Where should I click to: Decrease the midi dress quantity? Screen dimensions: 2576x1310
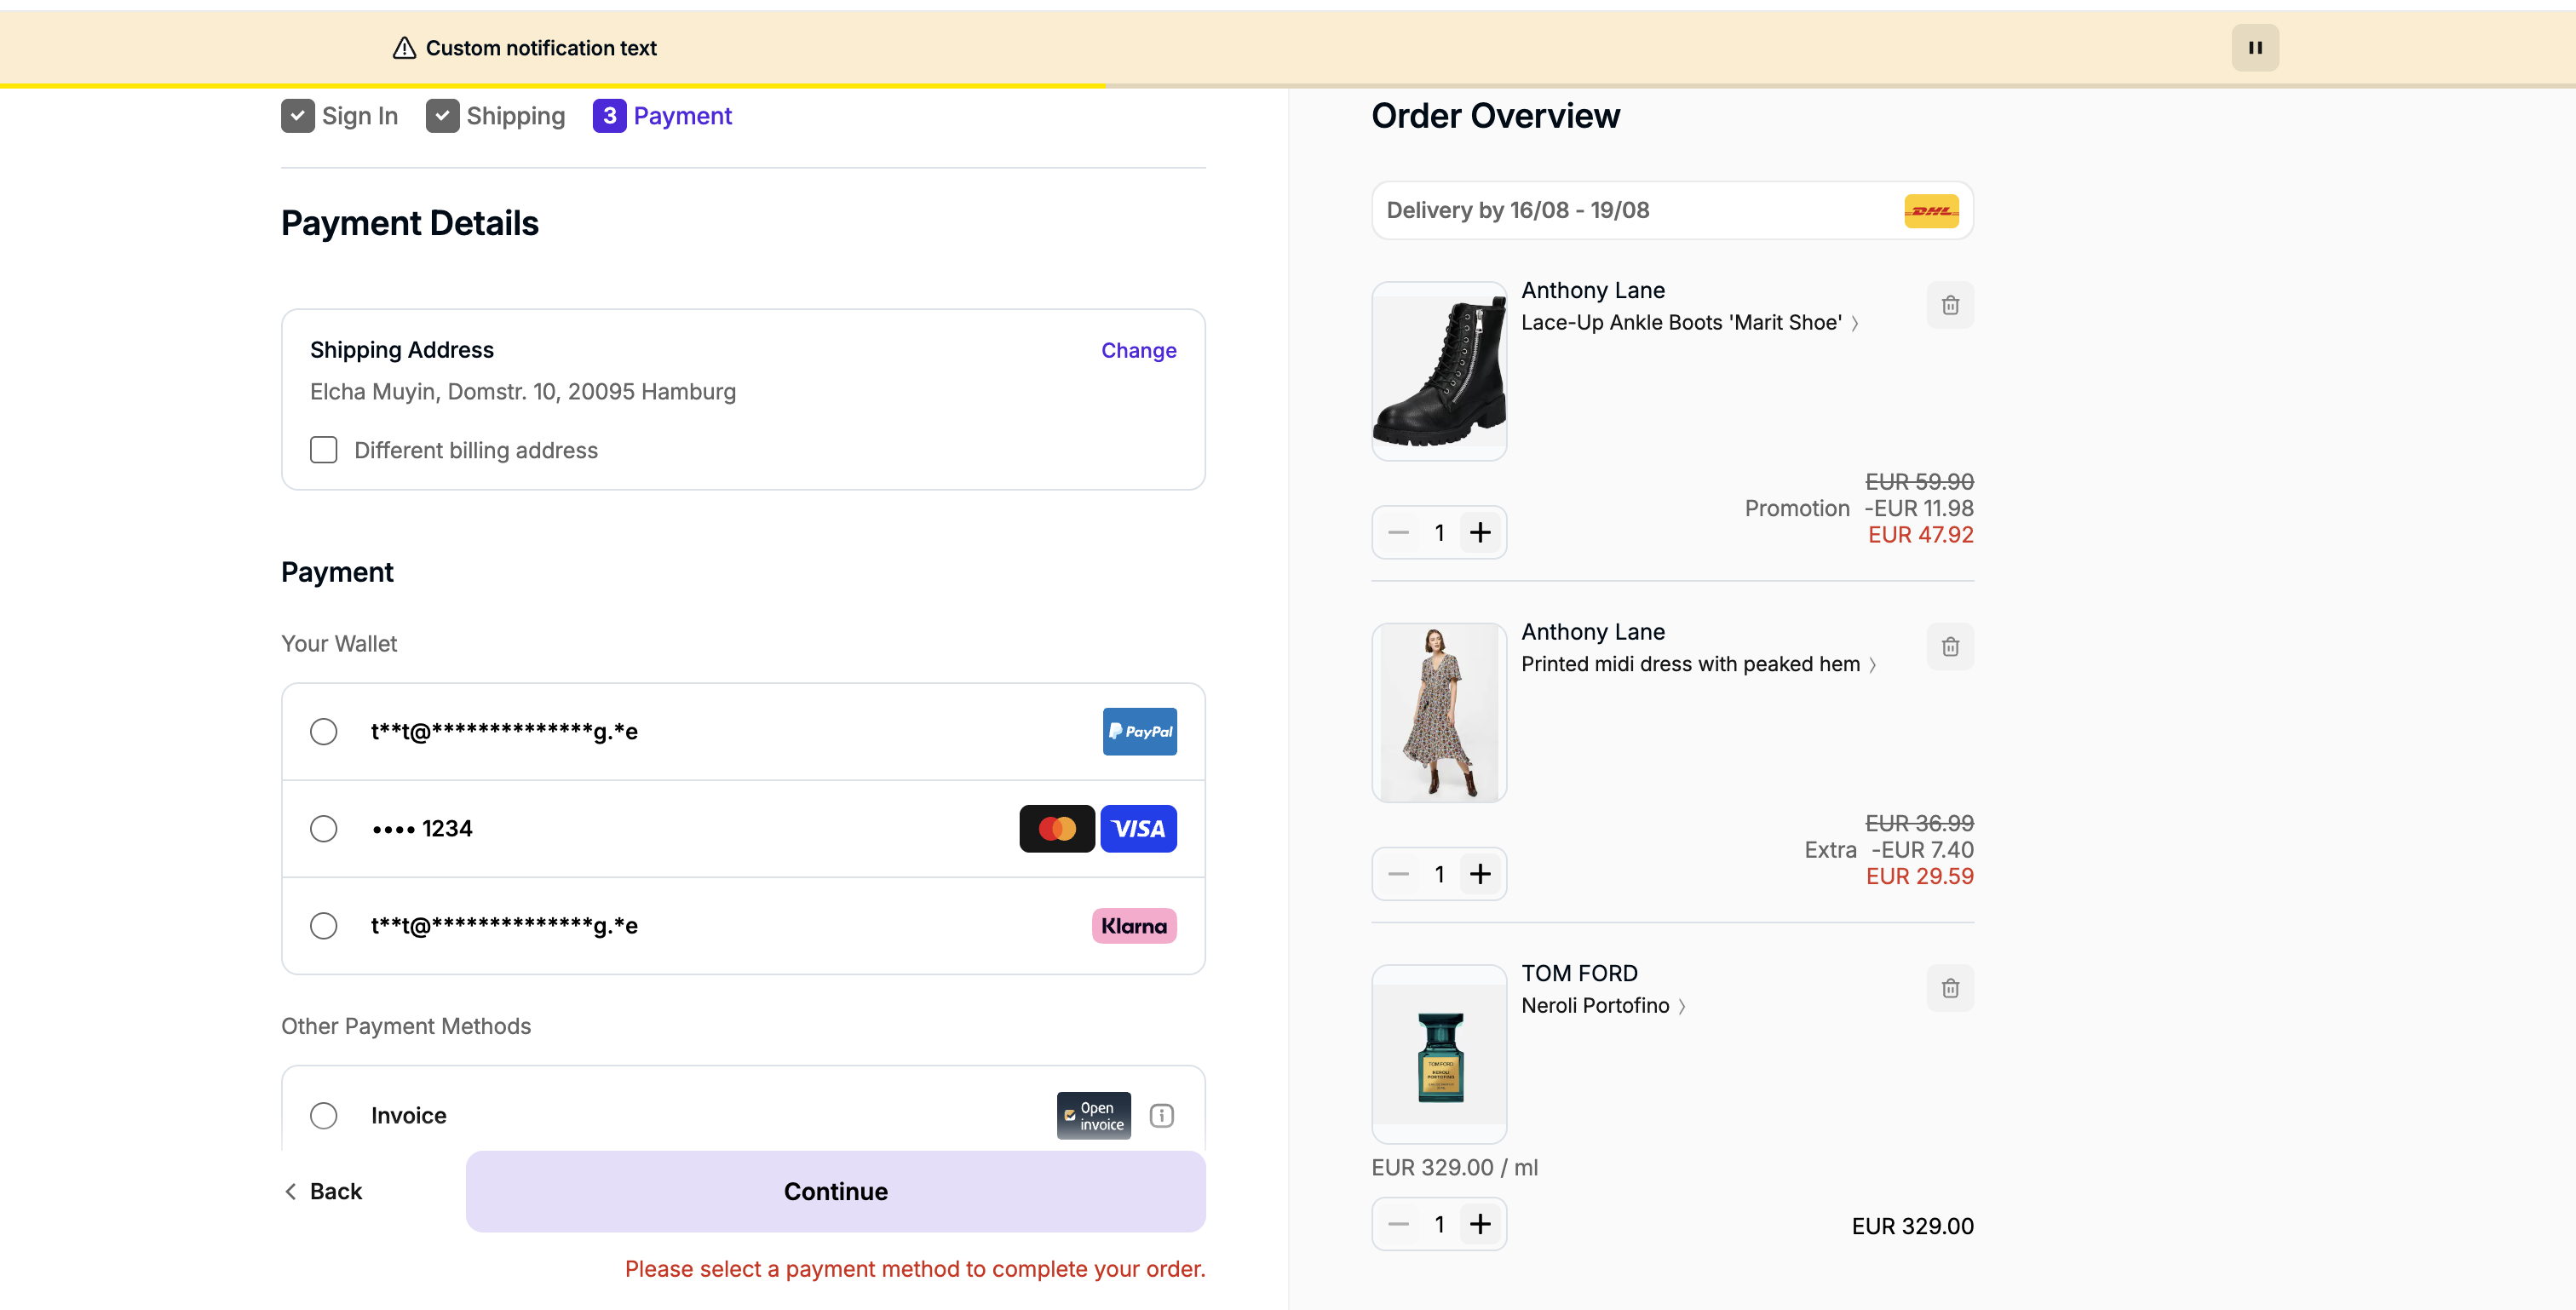click(1398, 874)
